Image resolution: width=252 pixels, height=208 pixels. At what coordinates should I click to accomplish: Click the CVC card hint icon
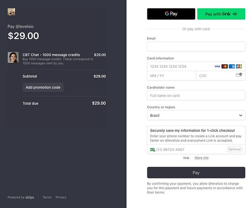pos(239,75)
